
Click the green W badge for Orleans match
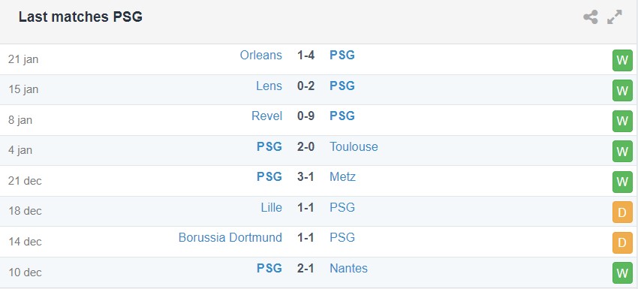point(622,60)
